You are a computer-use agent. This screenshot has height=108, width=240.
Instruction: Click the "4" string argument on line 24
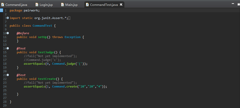click(x=99, y=86)
